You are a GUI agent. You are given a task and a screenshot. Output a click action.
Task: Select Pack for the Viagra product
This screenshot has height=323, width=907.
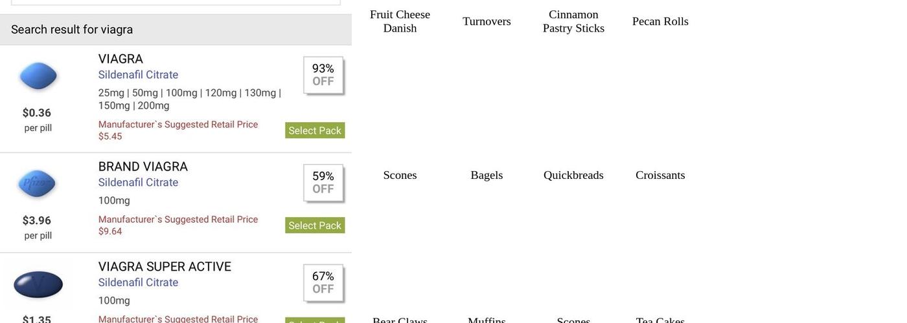315,130
